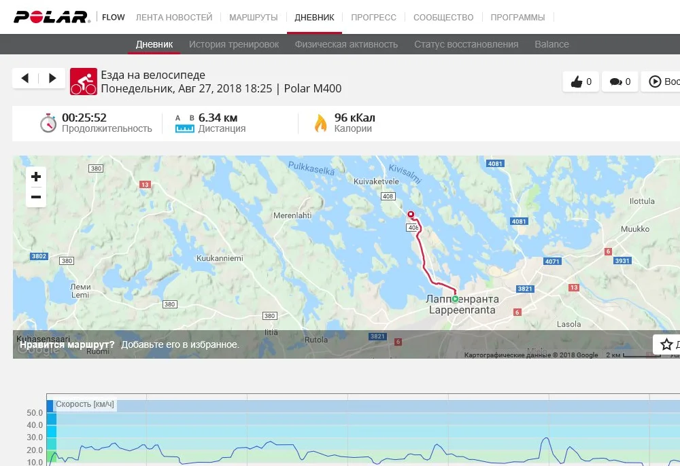Click the 00:25:52 duration value
Image resolution: width=680 pixels, height=466 pixels.
click(x=84, y=118)
